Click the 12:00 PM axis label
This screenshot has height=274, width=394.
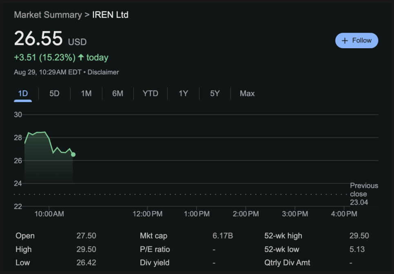click(148, 214)
